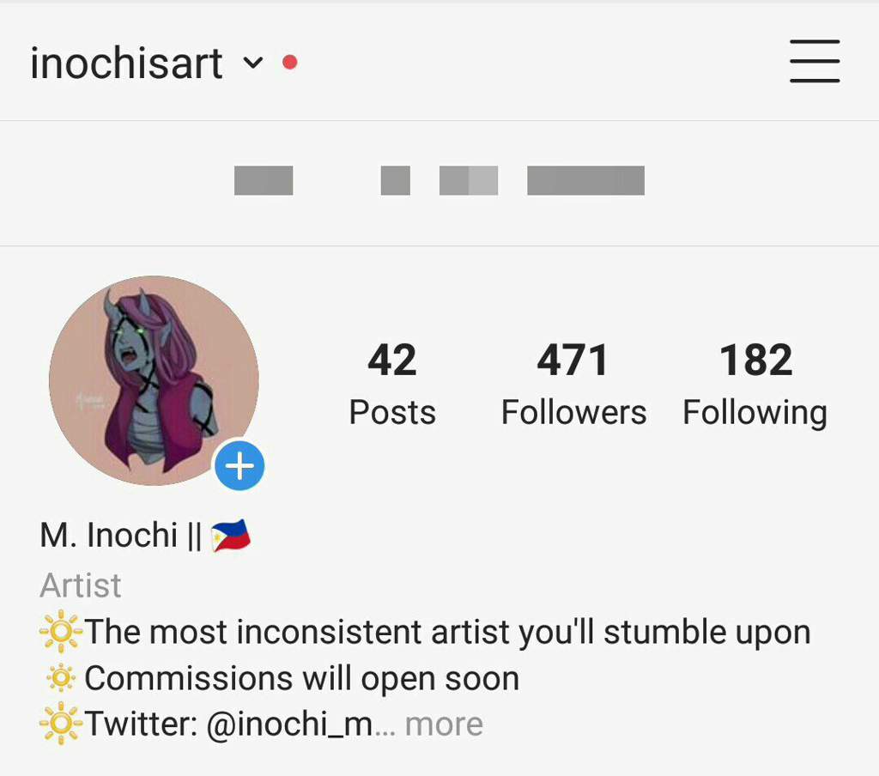Viewport: 879px width, 776px height.
Task: Open the 42 Posts count
Action: tap(392, 384)
